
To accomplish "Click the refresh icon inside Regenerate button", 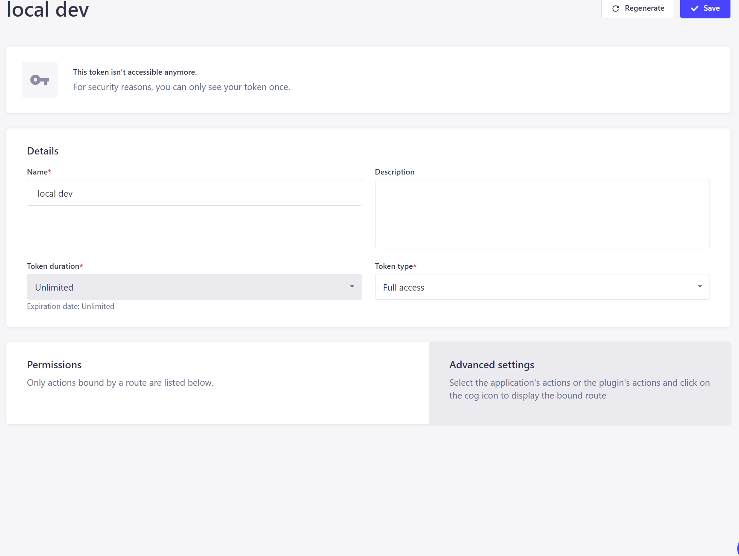I will (616, 8).
